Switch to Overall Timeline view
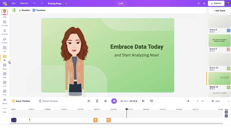Viewport: 231px width, 129px height. point(48,101)
